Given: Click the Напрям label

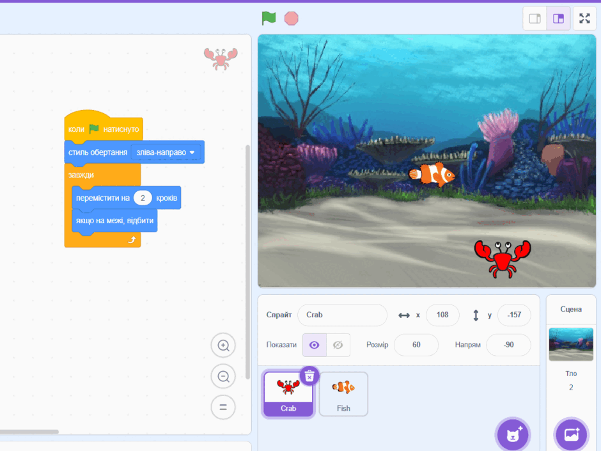Looking at the screenshot, I should [467, 345].
